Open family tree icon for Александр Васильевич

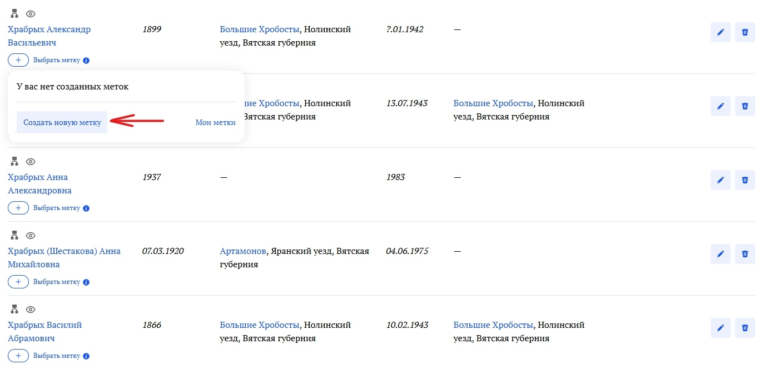(14, 14)
